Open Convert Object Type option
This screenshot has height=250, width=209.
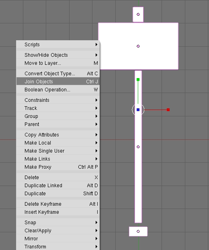coord(58,74)
